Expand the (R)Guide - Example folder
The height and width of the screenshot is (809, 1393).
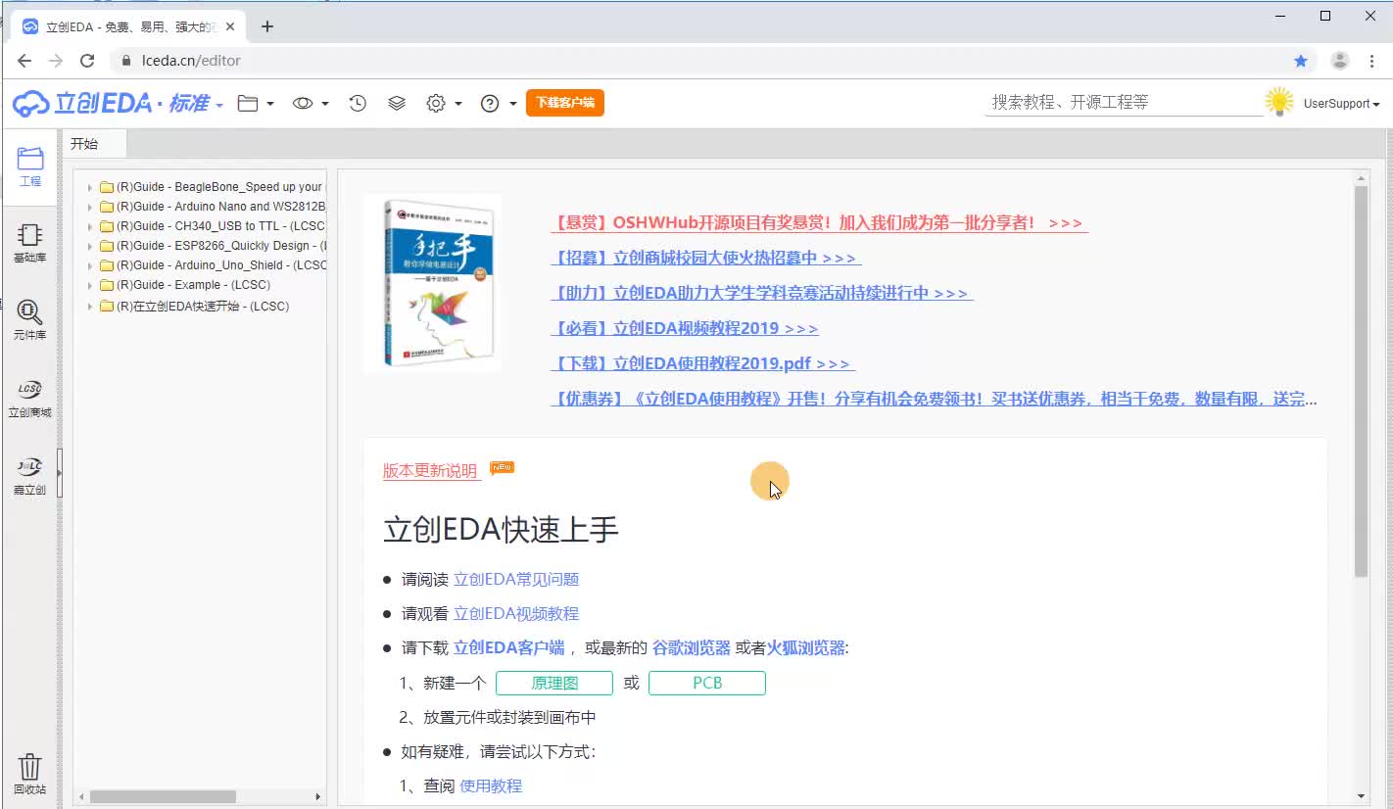(90, 285)
